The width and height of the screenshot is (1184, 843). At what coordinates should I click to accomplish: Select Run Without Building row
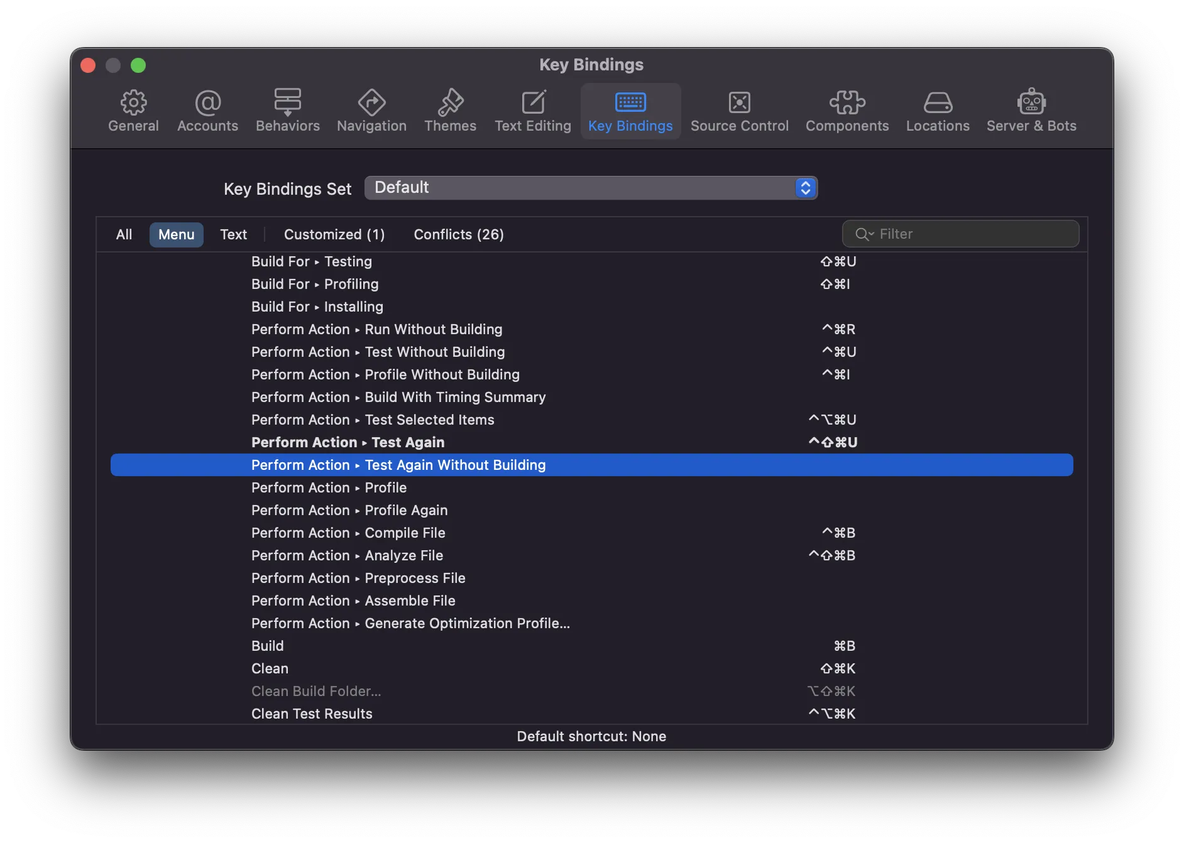pos(591,329)
